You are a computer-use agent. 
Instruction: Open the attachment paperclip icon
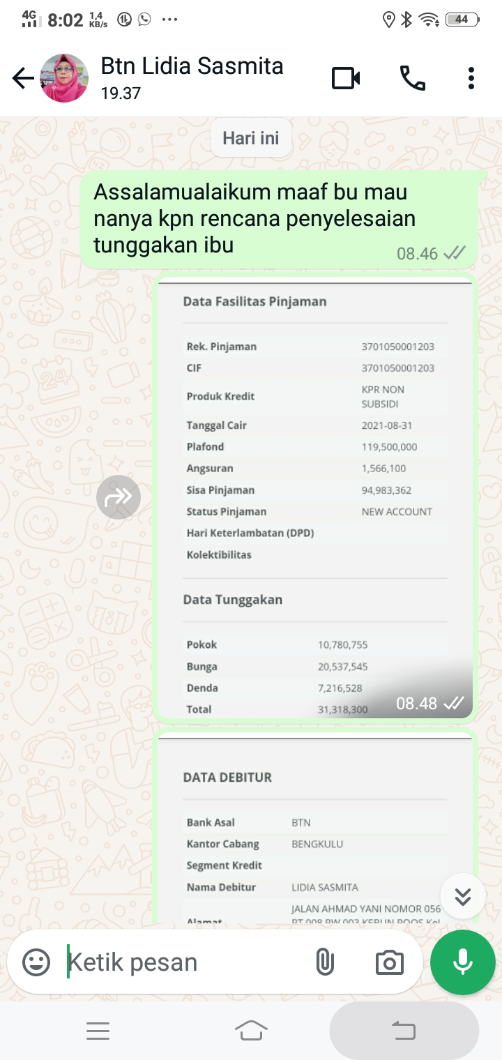324,961
